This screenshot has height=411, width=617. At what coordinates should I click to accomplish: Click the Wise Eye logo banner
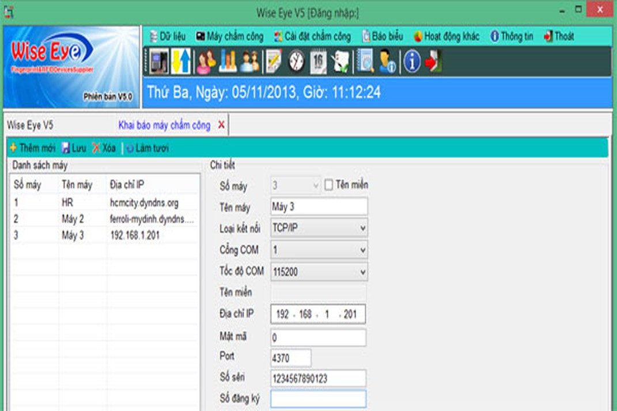[71, 67]
